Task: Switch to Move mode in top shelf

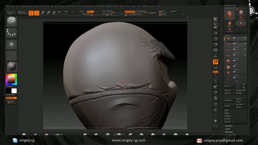Action: pos(42,13)
